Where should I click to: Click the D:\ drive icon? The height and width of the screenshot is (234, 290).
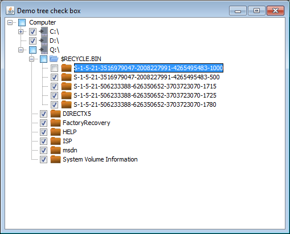pyautogui.click(x=43, y=41)
